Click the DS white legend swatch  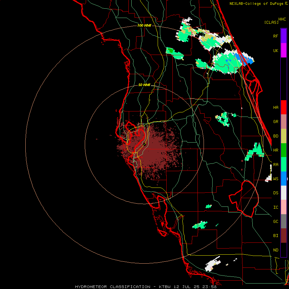284,193
